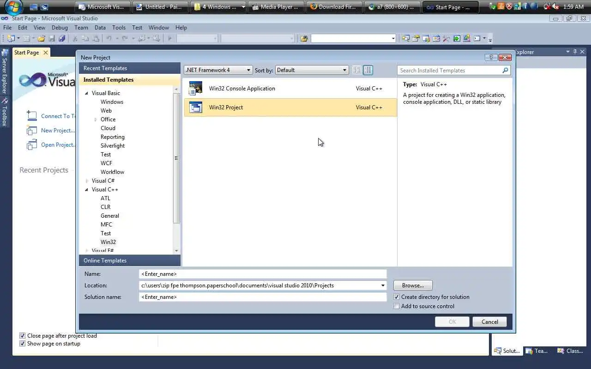Viewport: 591px width, 369px height.
Task: Open the Toolbox side tab
Action: [5, 112]
